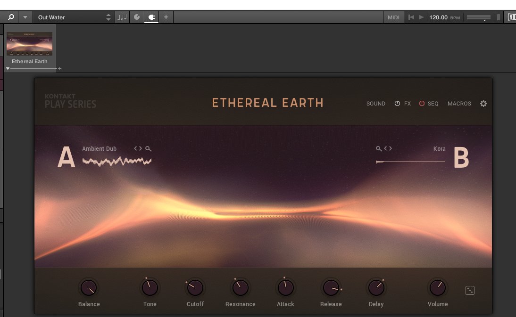Click the Cutoff knob

195,288
